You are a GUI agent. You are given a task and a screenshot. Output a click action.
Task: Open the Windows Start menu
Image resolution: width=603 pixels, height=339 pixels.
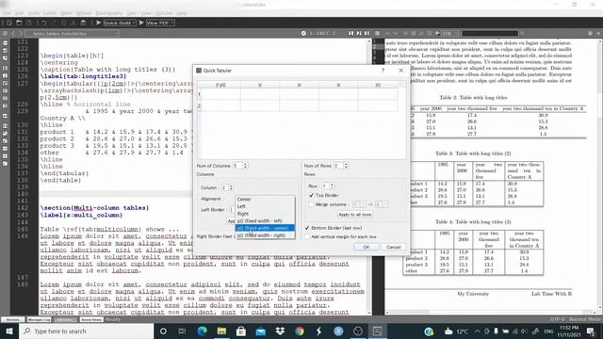[9, 331]
